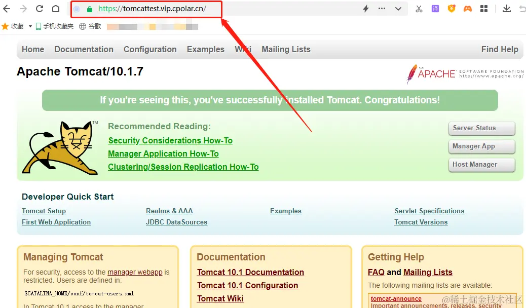
Task: Click the scissors screenshot tool icon
Action: coord(419,9)
